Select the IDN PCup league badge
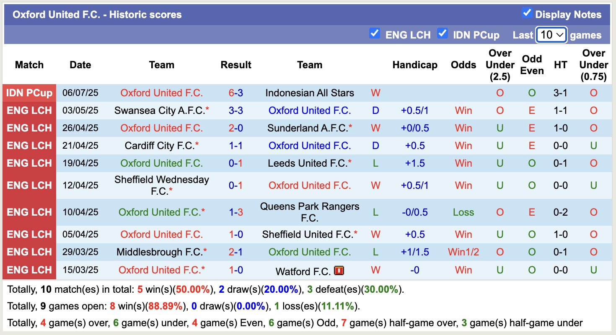The width and height of the screenshot is (616, 335). click(x=29, y=93)
